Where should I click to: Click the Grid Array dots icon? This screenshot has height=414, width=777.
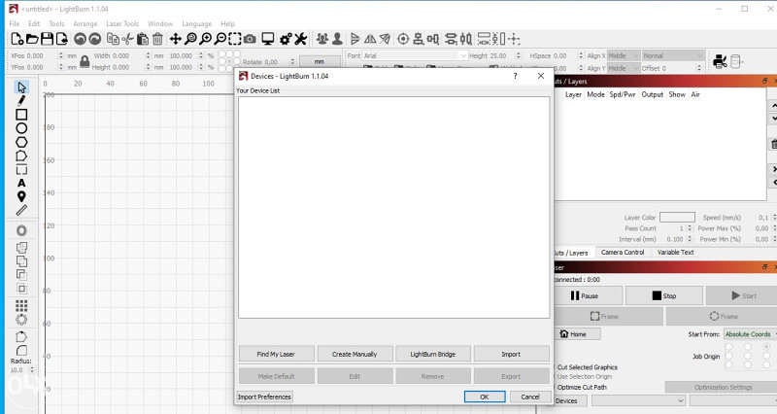point(21,305)
